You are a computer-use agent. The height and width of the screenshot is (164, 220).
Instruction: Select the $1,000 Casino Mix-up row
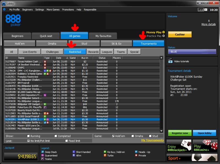[82, 92]
